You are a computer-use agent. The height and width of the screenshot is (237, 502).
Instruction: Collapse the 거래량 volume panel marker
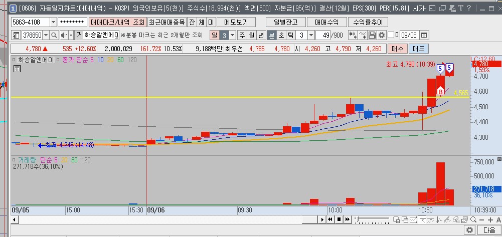tap(14, 160)
